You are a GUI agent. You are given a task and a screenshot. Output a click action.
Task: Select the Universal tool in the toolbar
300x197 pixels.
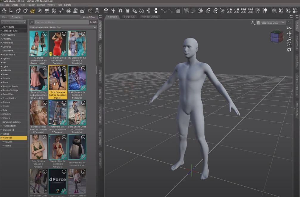click(4, 11)
